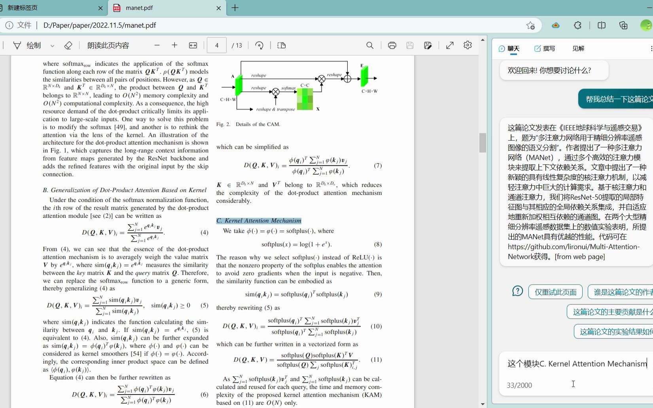The width and height of the screenshot is (653, 408).
Task: Open the user profile avatar
Action: coord(646,25)
